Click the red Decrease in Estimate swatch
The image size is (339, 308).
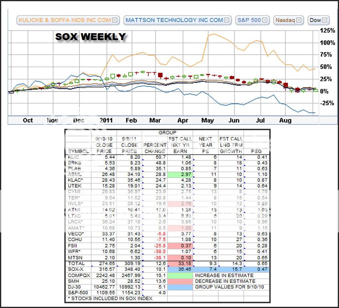tap(180, 281)
